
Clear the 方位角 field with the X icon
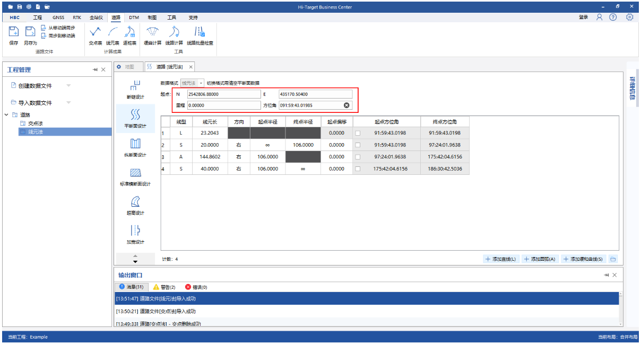click(347, 105)
